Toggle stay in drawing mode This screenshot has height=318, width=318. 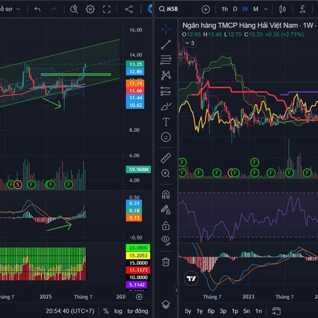point(166,210)
